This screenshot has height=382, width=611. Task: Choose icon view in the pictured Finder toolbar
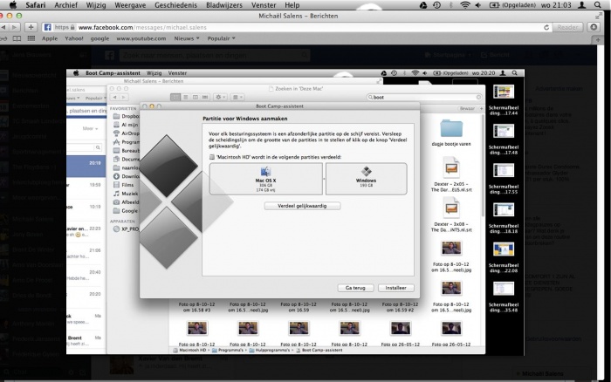tap(175, 97)
